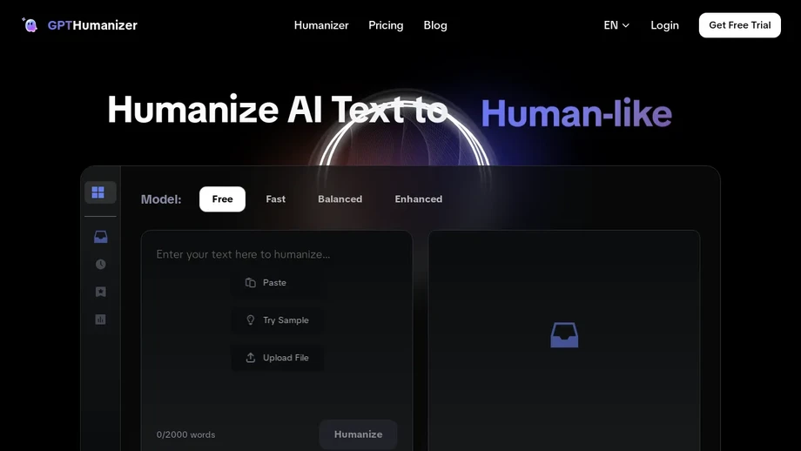Load text with Try Sample button
The image size is (801, 451).
(277, 320)
